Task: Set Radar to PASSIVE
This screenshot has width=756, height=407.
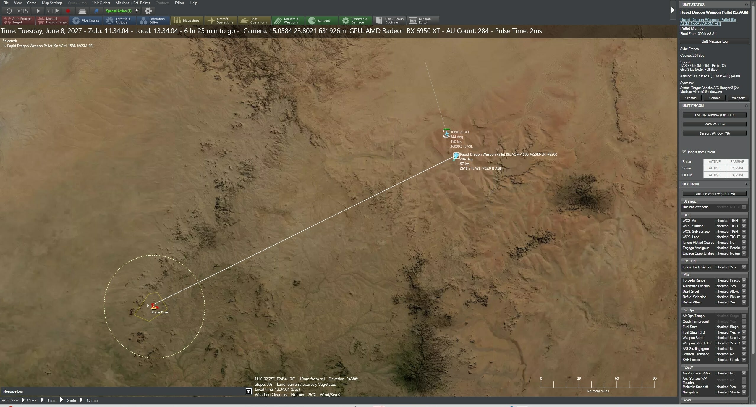Action: [737, 161]
